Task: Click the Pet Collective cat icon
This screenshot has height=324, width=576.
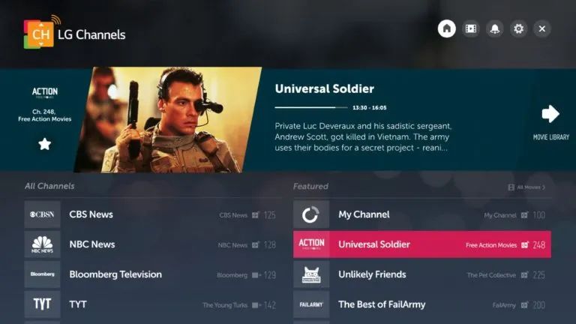Action: [x=311, y=274]
